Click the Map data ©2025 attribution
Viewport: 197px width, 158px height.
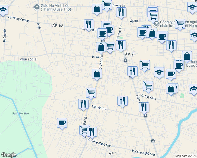(x=186, y=156)
